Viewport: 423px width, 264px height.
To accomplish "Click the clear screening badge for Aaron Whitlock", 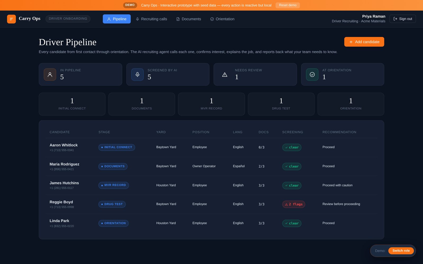I will (292, 147).
